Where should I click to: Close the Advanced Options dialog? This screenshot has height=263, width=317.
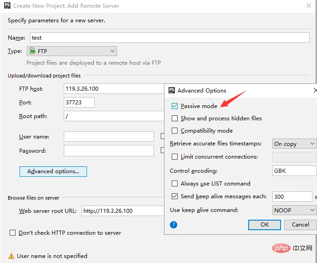(315, 90)
